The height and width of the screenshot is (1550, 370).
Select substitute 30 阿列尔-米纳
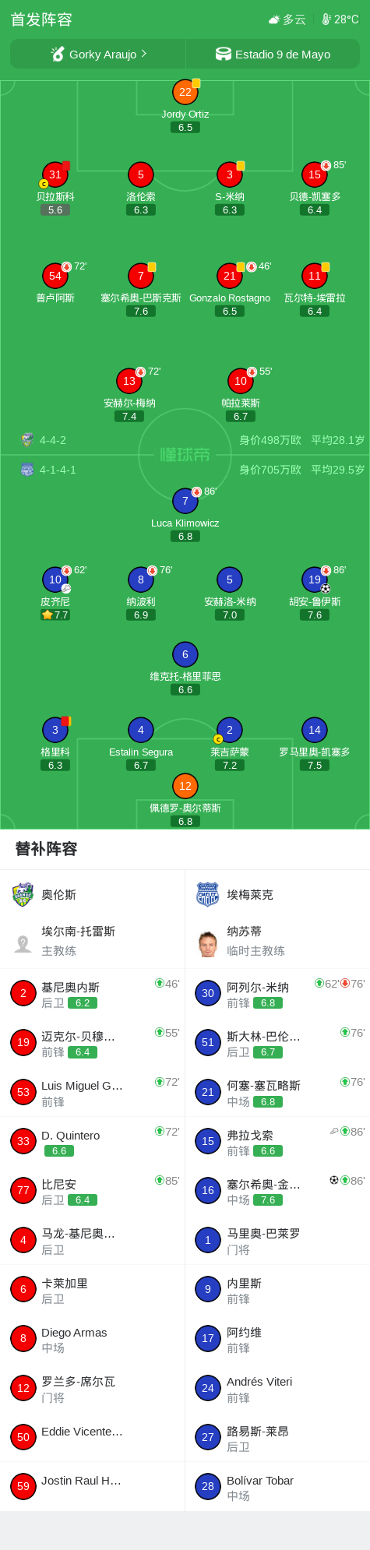point(277,993)
